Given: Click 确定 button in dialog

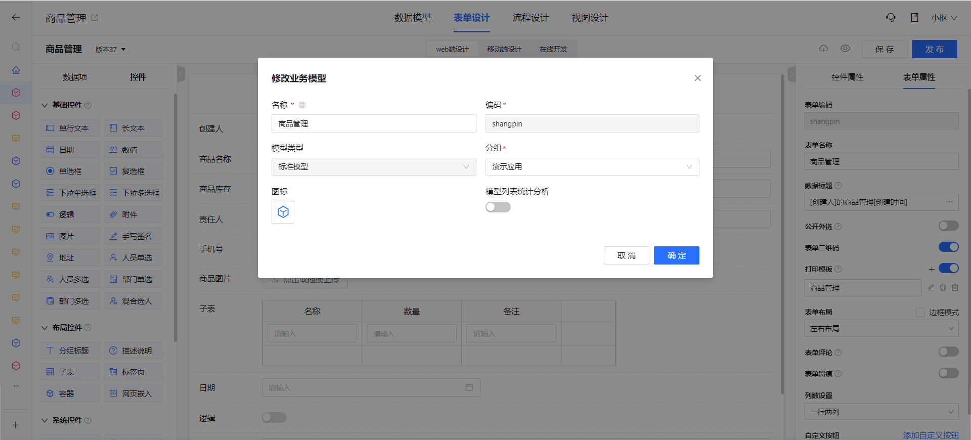Looking at the screenshot, I should 677,255.
